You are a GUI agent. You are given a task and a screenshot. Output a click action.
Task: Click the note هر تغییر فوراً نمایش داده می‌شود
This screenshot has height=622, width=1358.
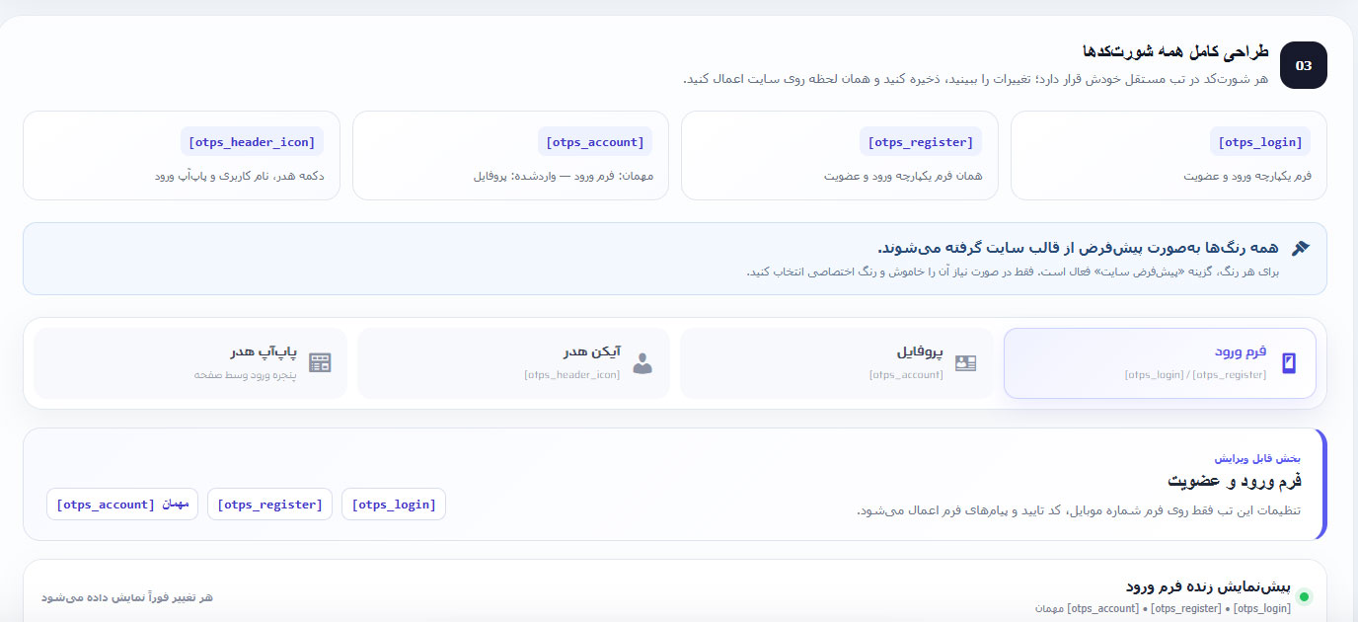[x=127, y=597]
